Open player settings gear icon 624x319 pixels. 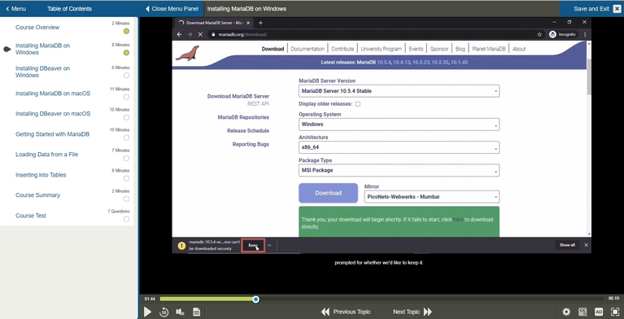(566, 312)
